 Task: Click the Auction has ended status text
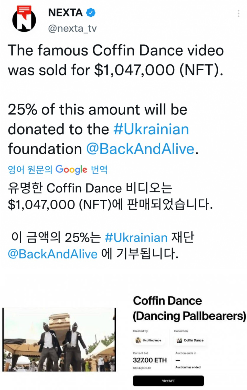(188, 367)
